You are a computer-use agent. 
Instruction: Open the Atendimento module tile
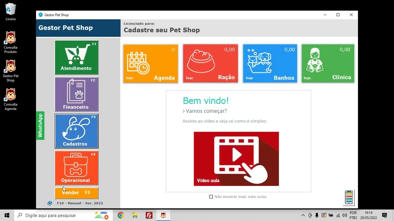pyautogui.click(x=77, y=57)
